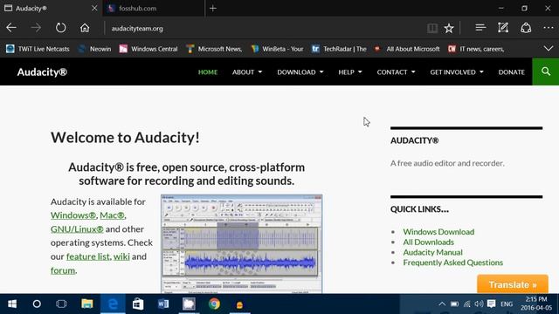Open the Windows Start menu

tap(12, 304)
